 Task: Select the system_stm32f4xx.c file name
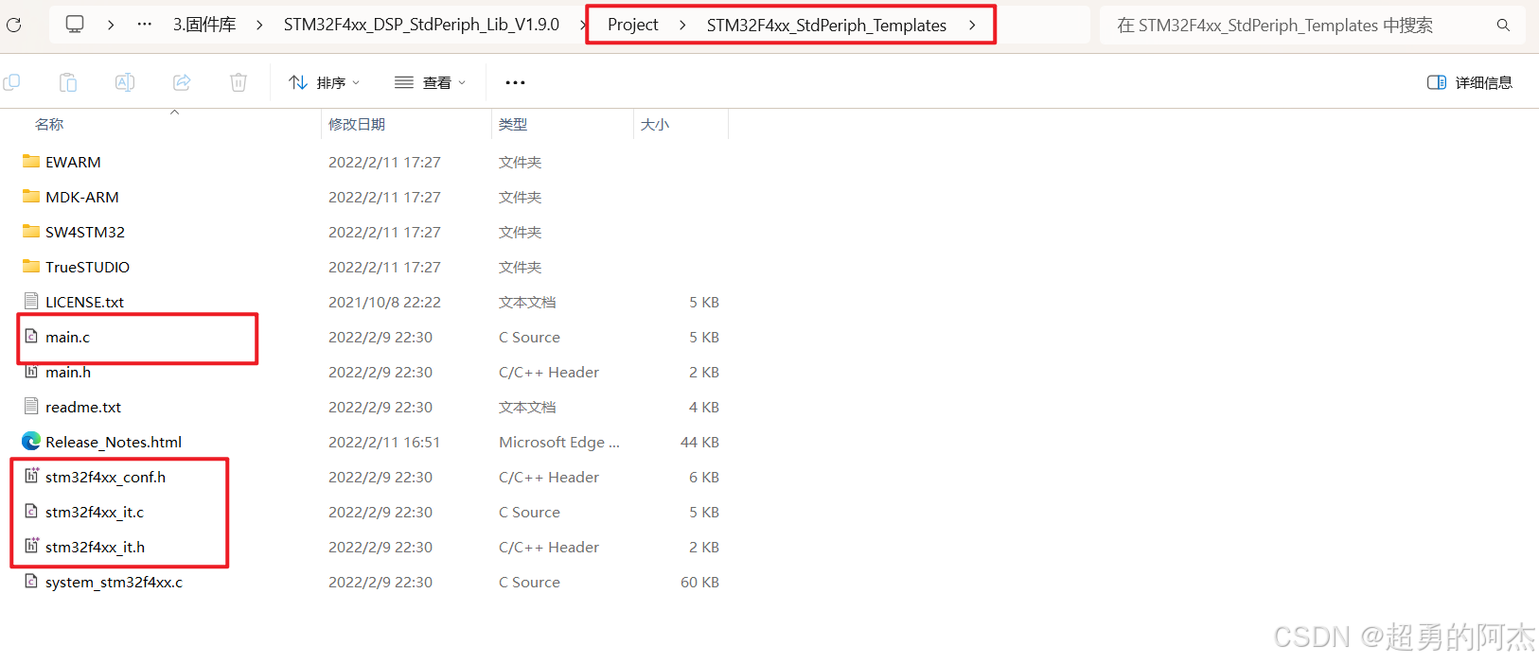(114, 583)
